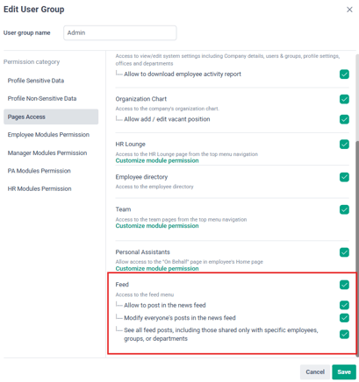Toggle Employee directory access checkbox
This screenshot has width=359, height=382.
coord(344,177)
